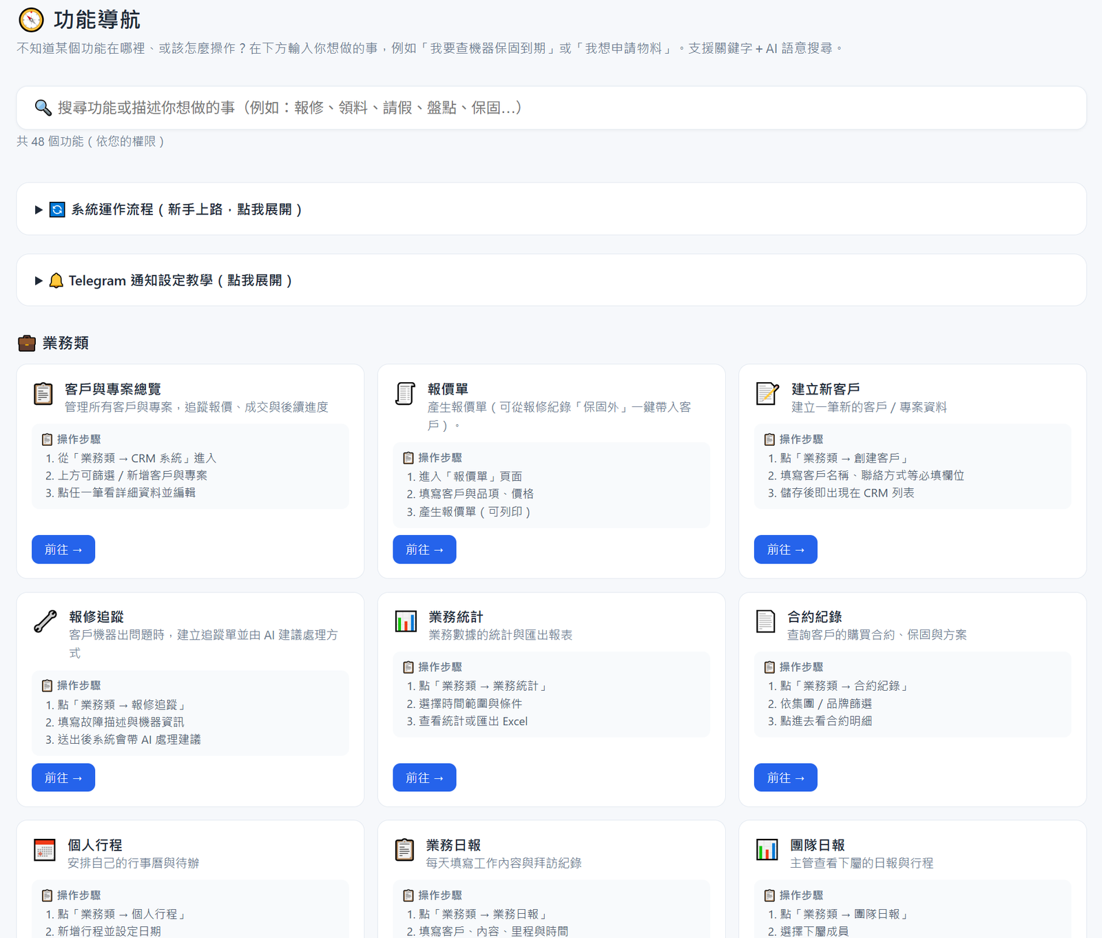Viewport: 1102px width, 938px height.
Task: Click the wrench icon for 報修追蹤
Action: pos(45,621)
